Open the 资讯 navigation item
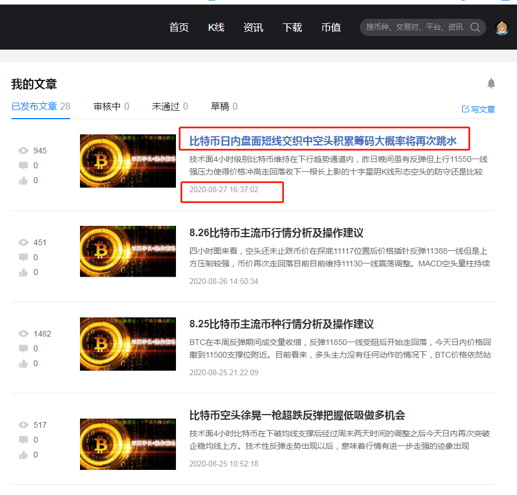 (x=253, y=27)
